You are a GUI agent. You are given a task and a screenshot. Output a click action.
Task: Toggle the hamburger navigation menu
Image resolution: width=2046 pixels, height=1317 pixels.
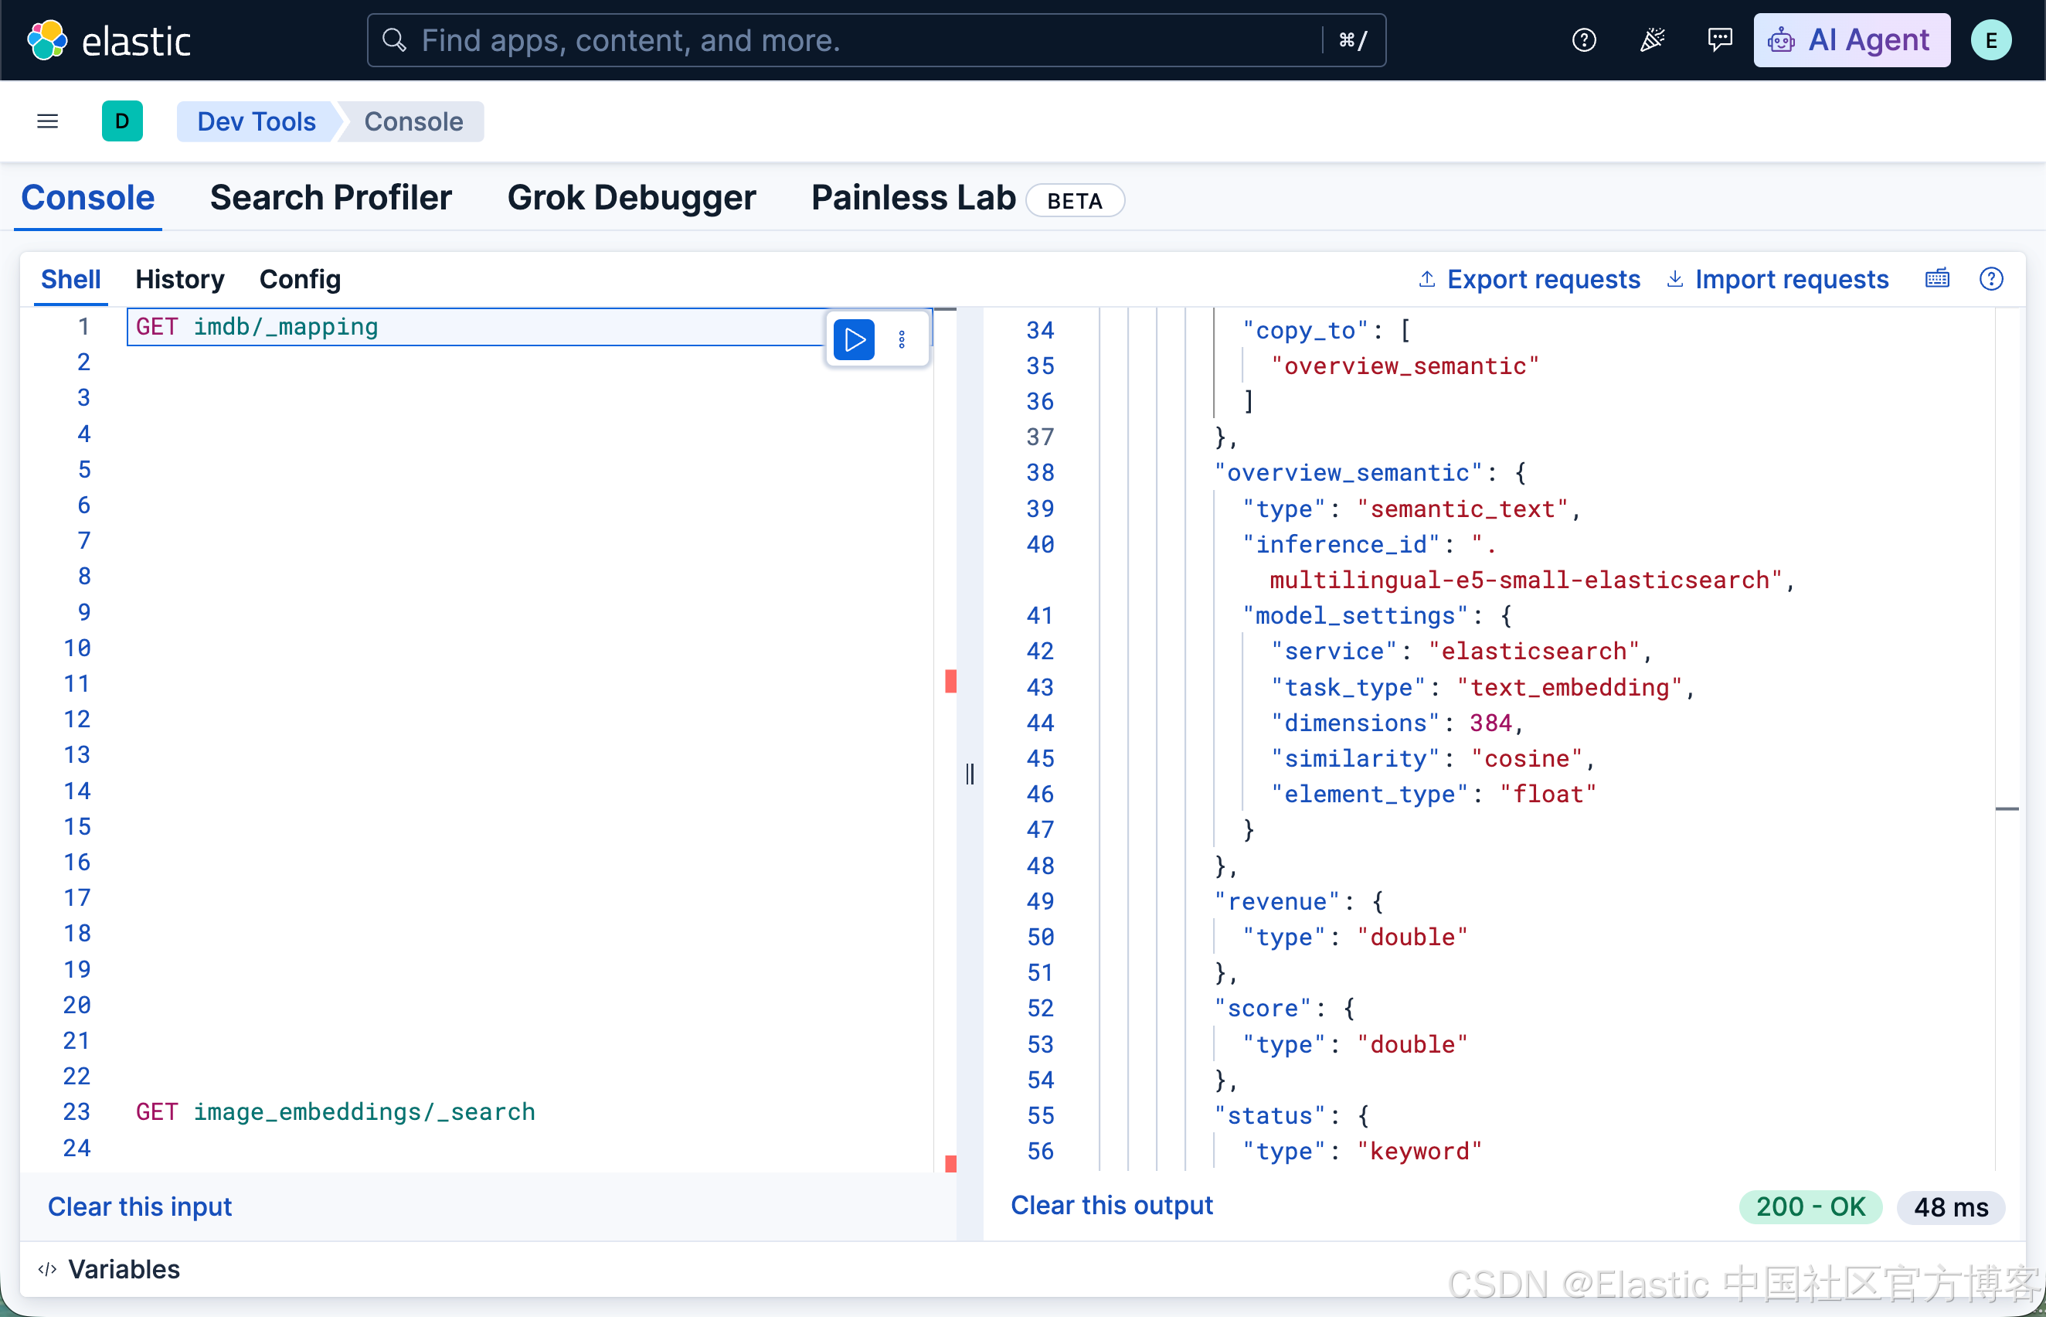pos(48,121)
